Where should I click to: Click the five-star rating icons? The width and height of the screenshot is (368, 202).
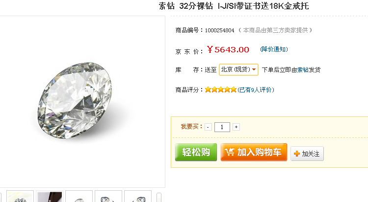tap(220, 90)
